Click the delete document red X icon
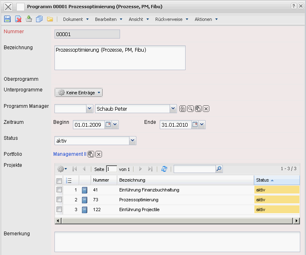This screenshot has width=306, height=255. pos(18,19)
